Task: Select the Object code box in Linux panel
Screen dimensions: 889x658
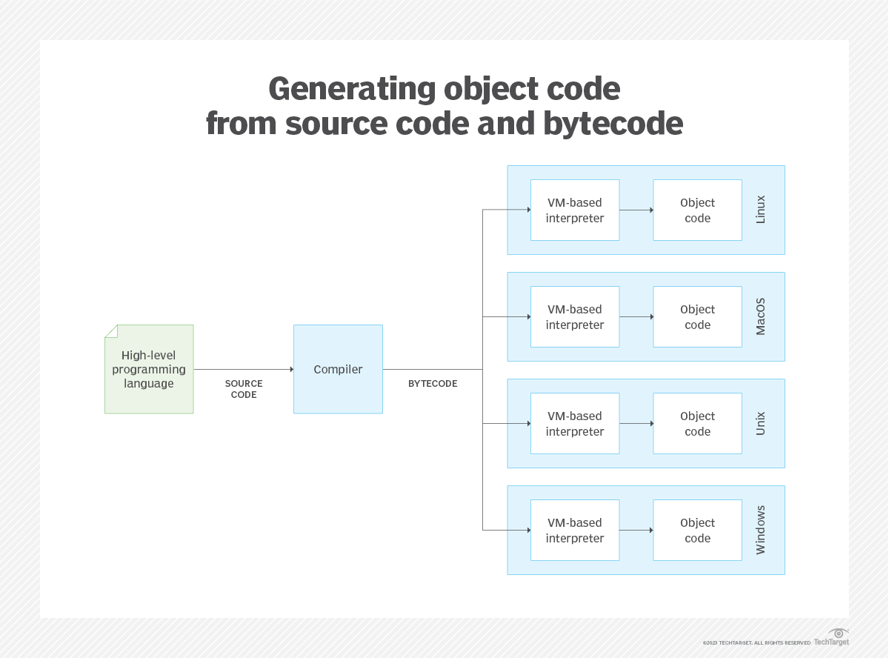Action: click(x=697, y=210)
